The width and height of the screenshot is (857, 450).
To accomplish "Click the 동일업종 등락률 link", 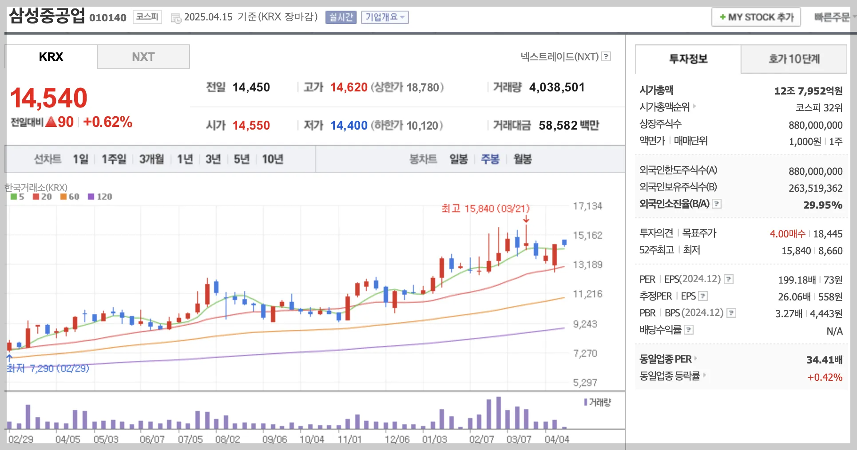I will tap(670, 375).
